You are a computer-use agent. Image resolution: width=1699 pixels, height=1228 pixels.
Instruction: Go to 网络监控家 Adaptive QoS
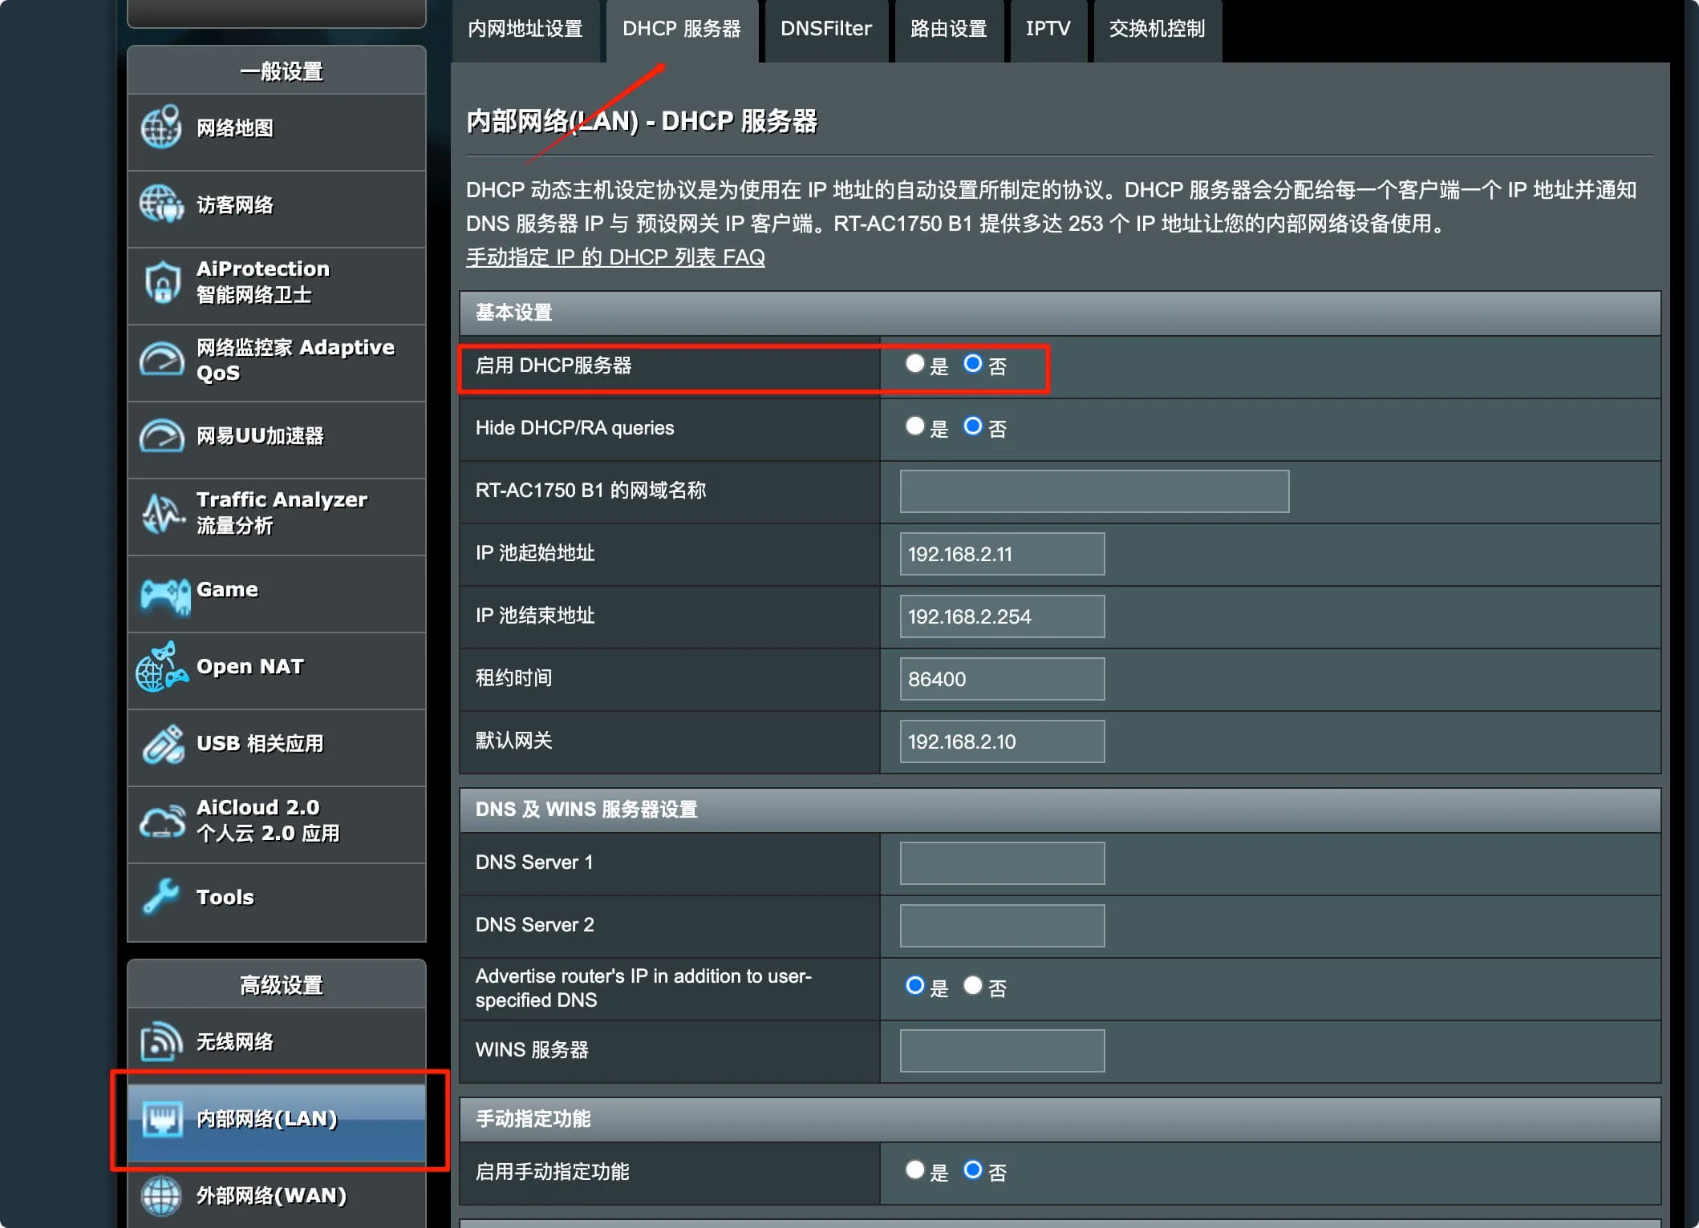277,362
